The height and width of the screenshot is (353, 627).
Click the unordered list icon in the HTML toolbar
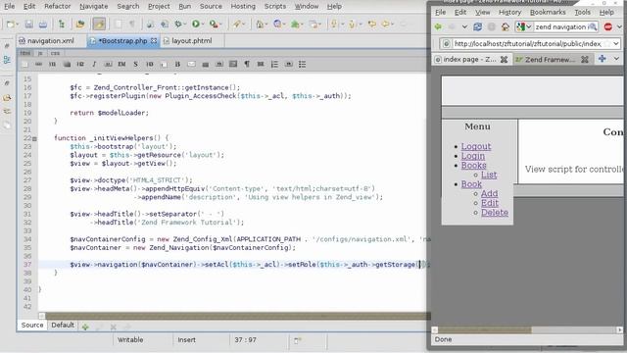[x=303, y=64]
